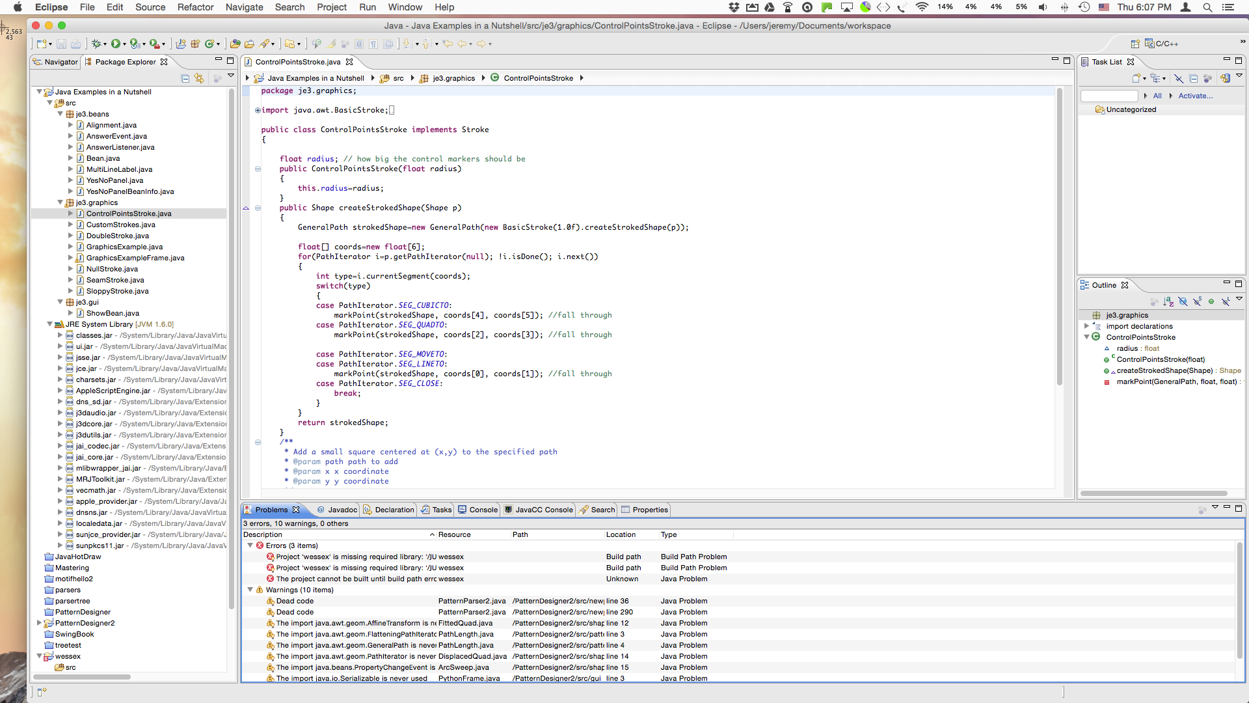1249x703 pixels.
Task: Click the All filter link in Task List
Action: point(1157,96)
